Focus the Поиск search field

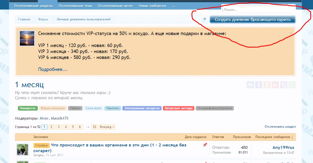[258, 10]
